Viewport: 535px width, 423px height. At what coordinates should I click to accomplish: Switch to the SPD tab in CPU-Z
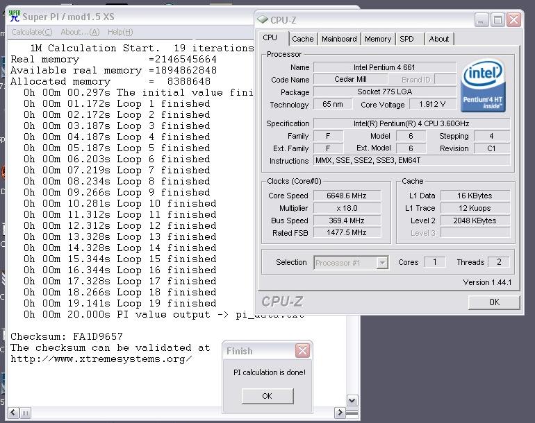[x=406, y=39]
